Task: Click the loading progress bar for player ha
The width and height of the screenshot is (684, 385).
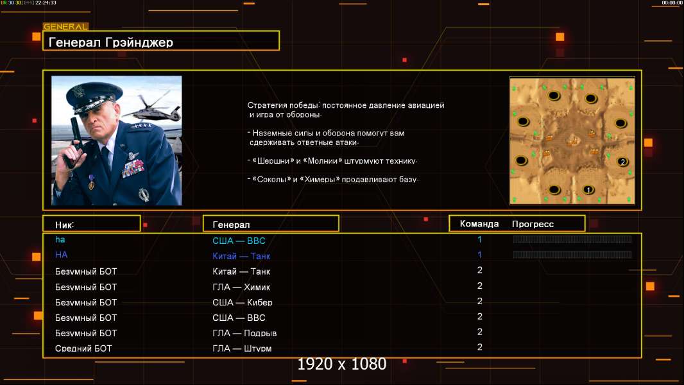Action: 572,239
